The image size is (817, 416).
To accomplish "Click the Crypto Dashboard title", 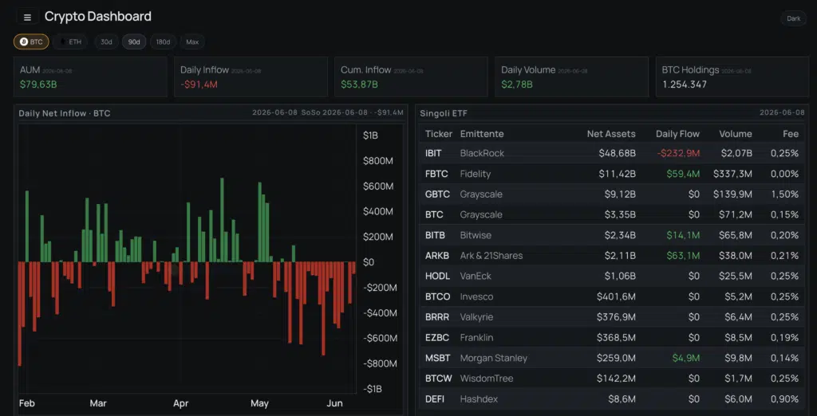I will point(98,17).
